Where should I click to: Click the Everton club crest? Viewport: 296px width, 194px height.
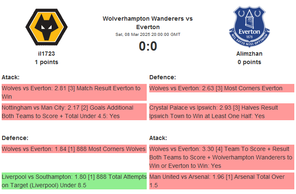point(249,27)
